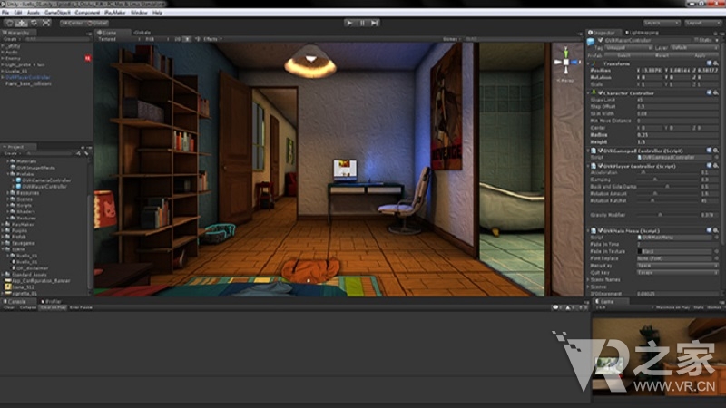
Task: Switch to the Profiler tab
Action: click(x=51, y=302)
